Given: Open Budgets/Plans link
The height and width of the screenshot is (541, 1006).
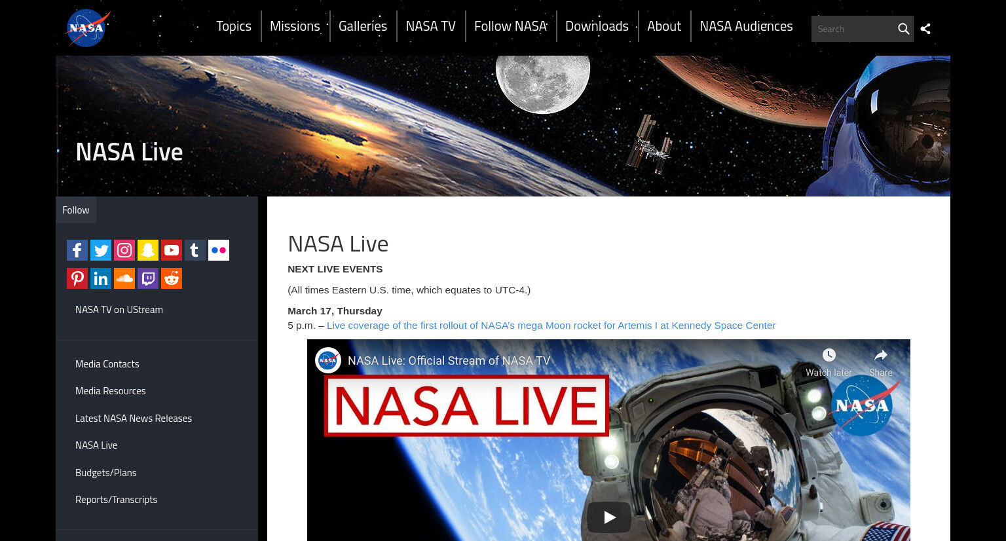Looking at the screenshot, I should (106, 473).
